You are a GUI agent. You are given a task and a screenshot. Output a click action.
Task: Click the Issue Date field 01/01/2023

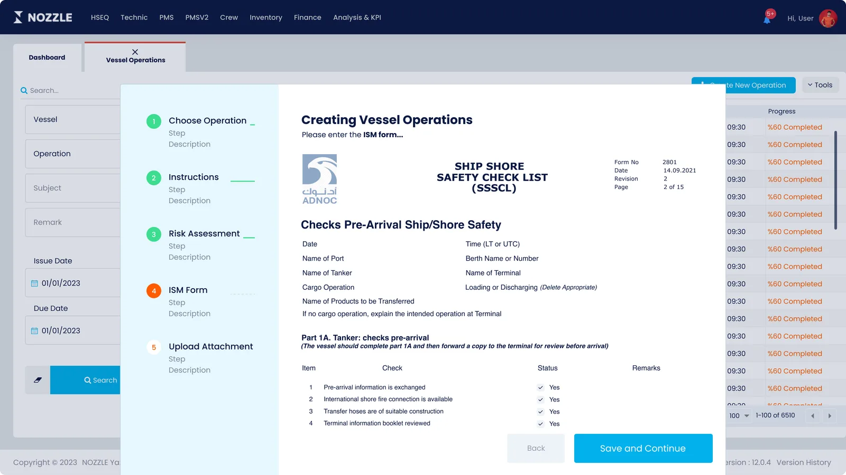click(73, 283)
